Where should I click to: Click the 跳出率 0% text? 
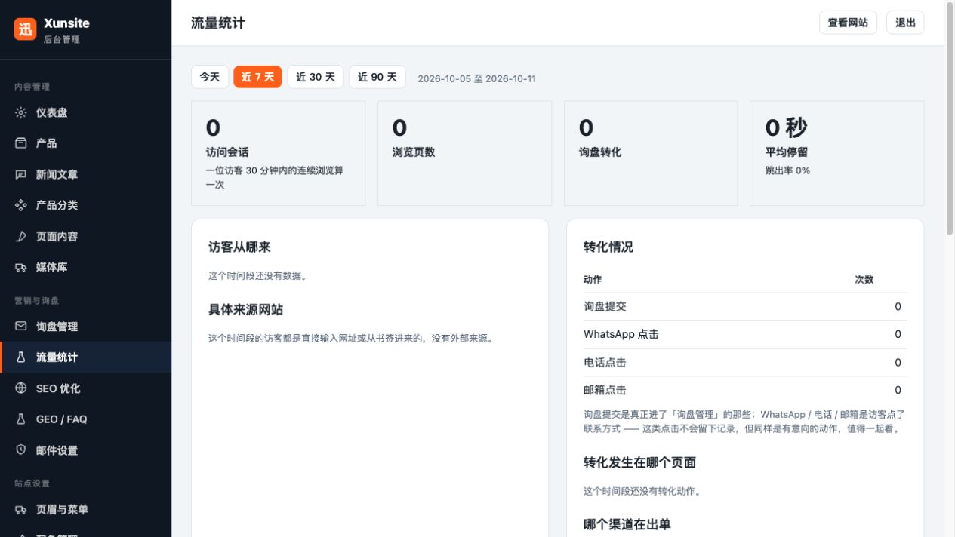click(x=787, y=170)
